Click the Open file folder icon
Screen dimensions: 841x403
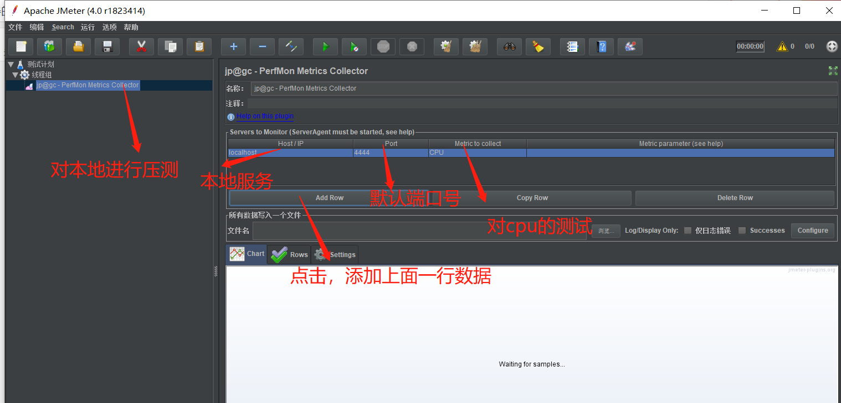click(x=78, y=47)
